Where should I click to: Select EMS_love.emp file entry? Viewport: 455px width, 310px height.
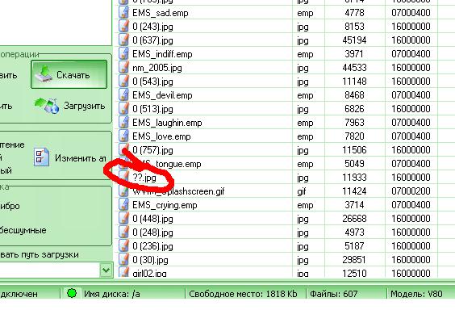161,136
